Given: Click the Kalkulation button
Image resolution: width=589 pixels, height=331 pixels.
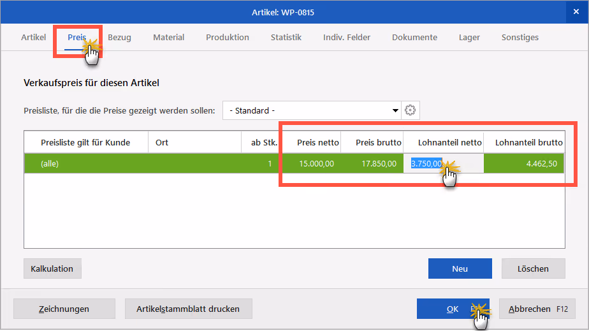Looking at the screenshot, I should coord(52,268).
